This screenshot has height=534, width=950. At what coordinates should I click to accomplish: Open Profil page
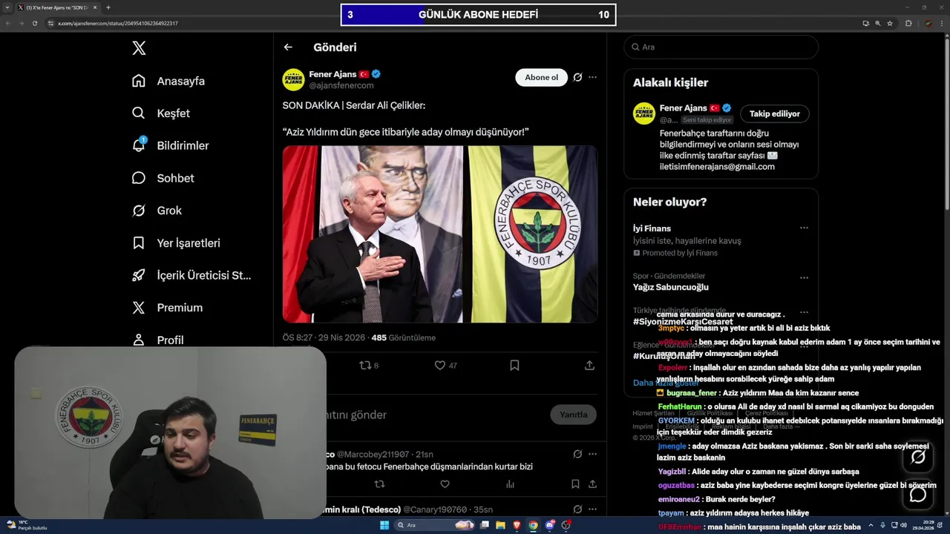158,340
